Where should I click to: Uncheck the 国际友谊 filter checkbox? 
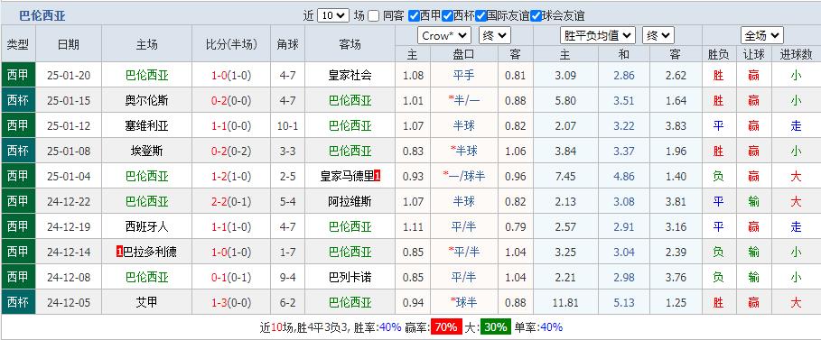point(480,15)
